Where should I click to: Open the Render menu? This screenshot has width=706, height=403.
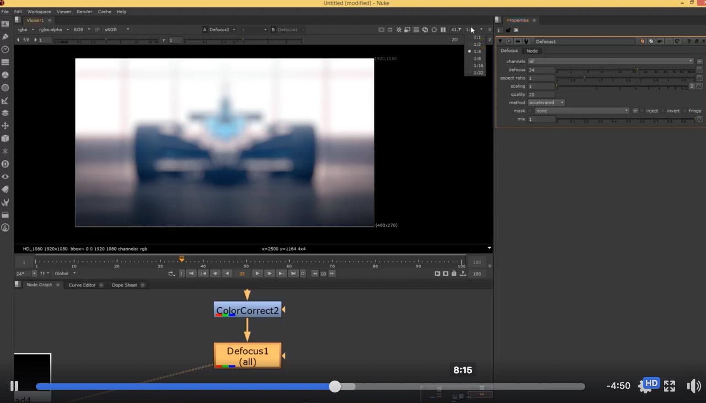84,11
